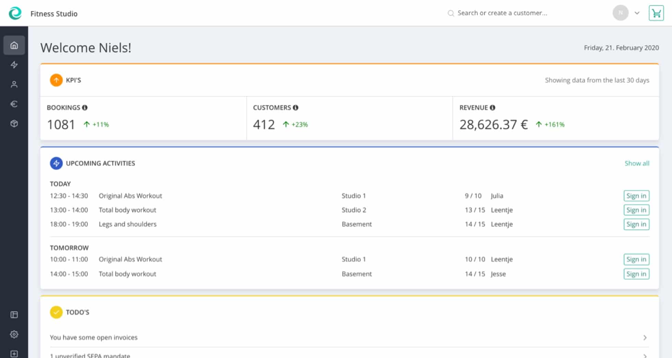Click 'Showing data from the last 30 days'
The width and height of the screenshot is (672, 358).
click(x=597, y=80)
